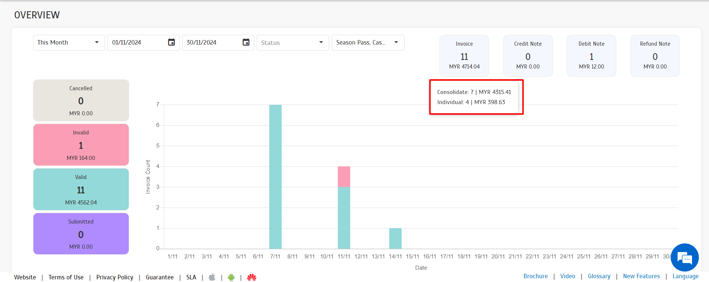Image resolution: width=709 pixels, height=282 pixels.
Task: Expand the This Month period dropdown
Action: pyautogui.click(x=69, y=43)
